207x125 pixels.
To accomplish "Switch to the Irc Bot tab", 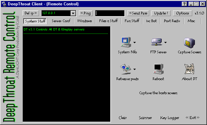I will (x=152, y=21).
